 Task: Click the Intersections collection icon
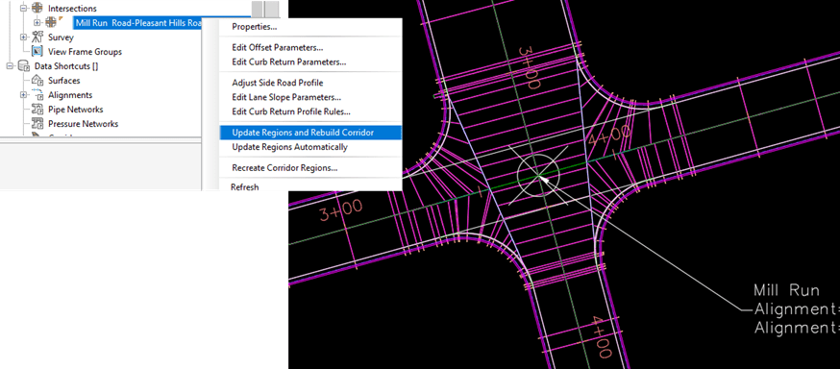[37, 8]
